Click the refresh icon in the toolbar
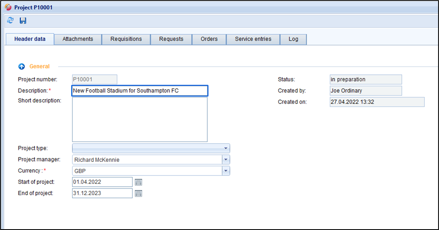This screenshot has height=230, width=439. click(10, 21)
